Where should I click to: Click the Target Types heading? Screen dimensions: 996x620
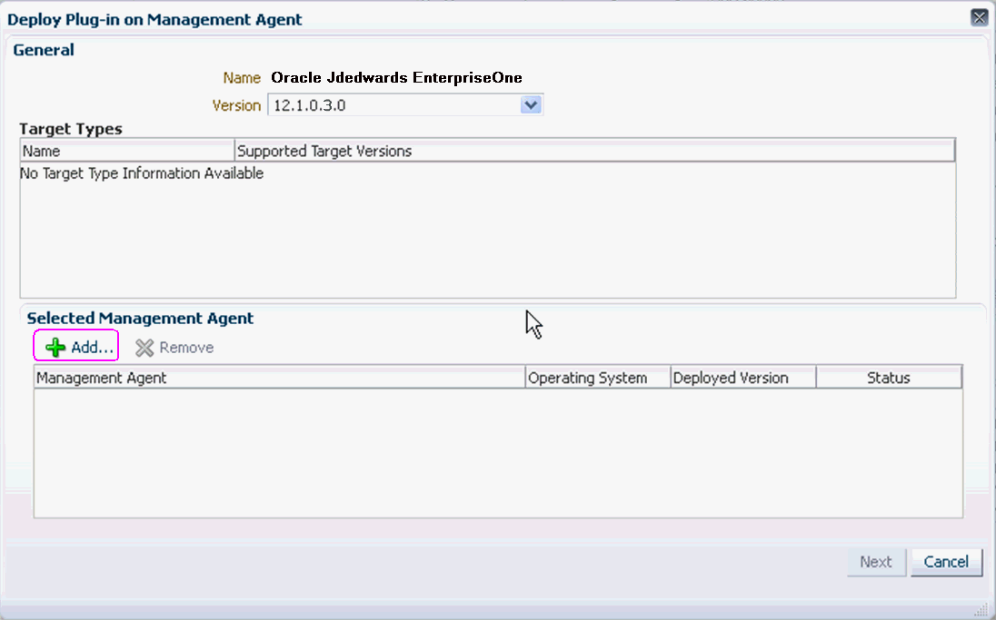(71, 129)
